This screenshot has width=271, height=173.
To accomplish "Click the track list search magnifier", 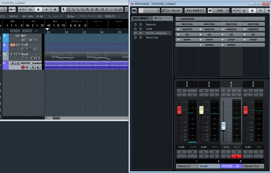I will [36, 31].
